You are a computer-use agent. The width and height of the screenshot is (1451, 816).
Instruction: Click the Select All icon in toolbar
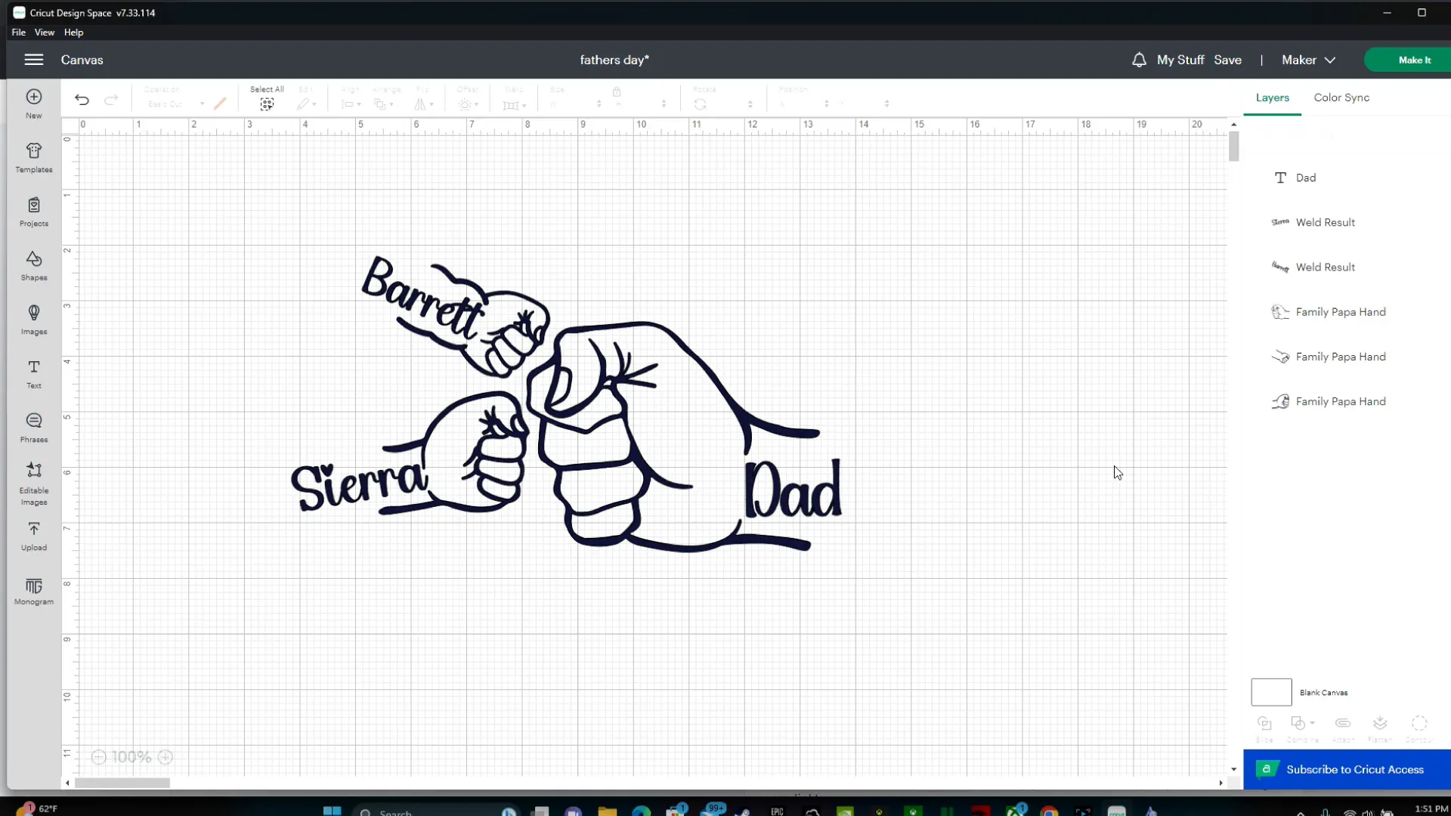(x=266, y=104)
